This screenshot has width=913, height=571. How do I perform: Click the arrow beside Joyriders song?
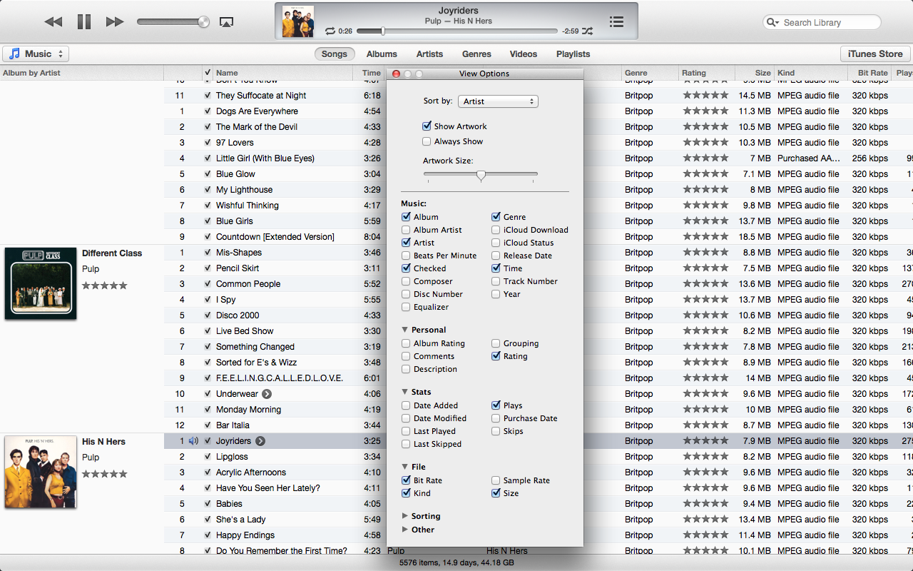[260, 441]
